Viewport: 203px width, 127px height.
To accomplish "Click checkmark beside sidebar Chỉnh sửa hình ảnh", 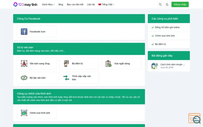I will [x=153, y=36].
